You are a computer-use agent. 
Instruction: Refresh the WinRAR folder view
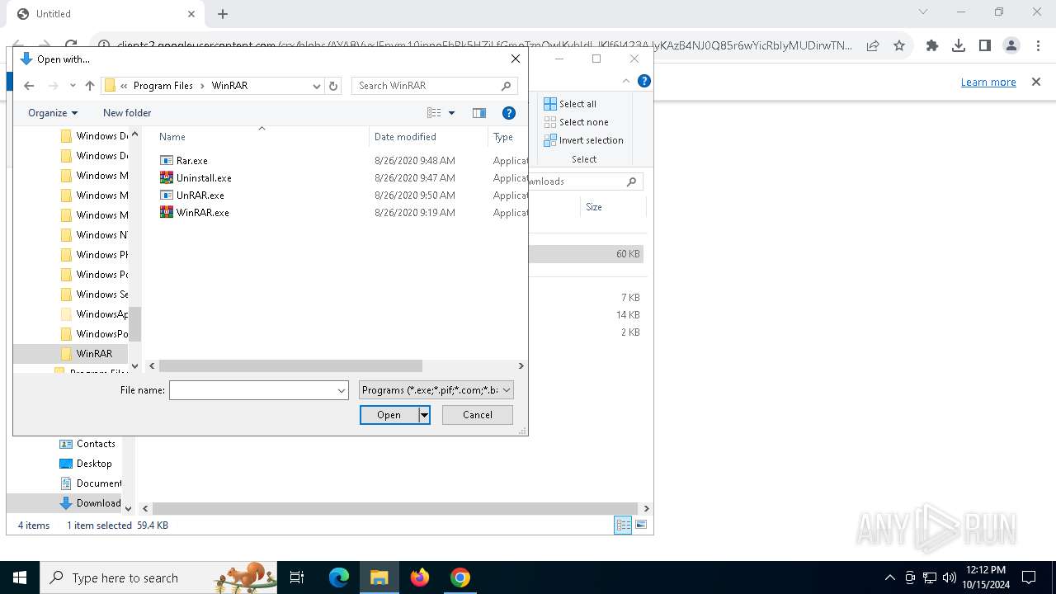pos(333,86)
